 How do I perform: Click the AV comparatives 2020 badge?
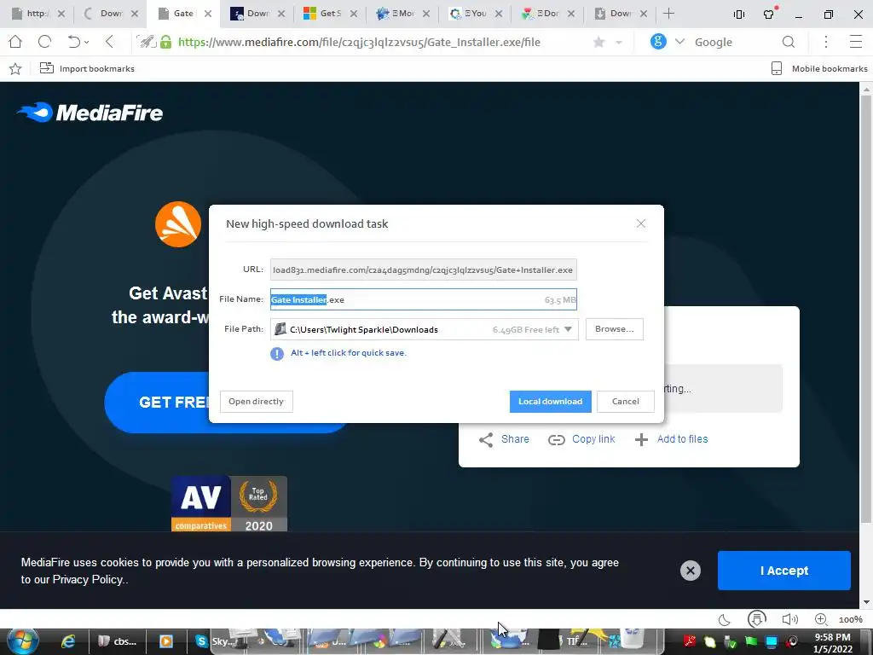[x=228, y=504]
